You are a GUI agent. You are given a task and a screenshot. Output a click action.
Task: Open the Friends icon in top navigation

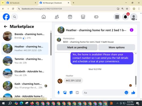(x=57, y=17)
